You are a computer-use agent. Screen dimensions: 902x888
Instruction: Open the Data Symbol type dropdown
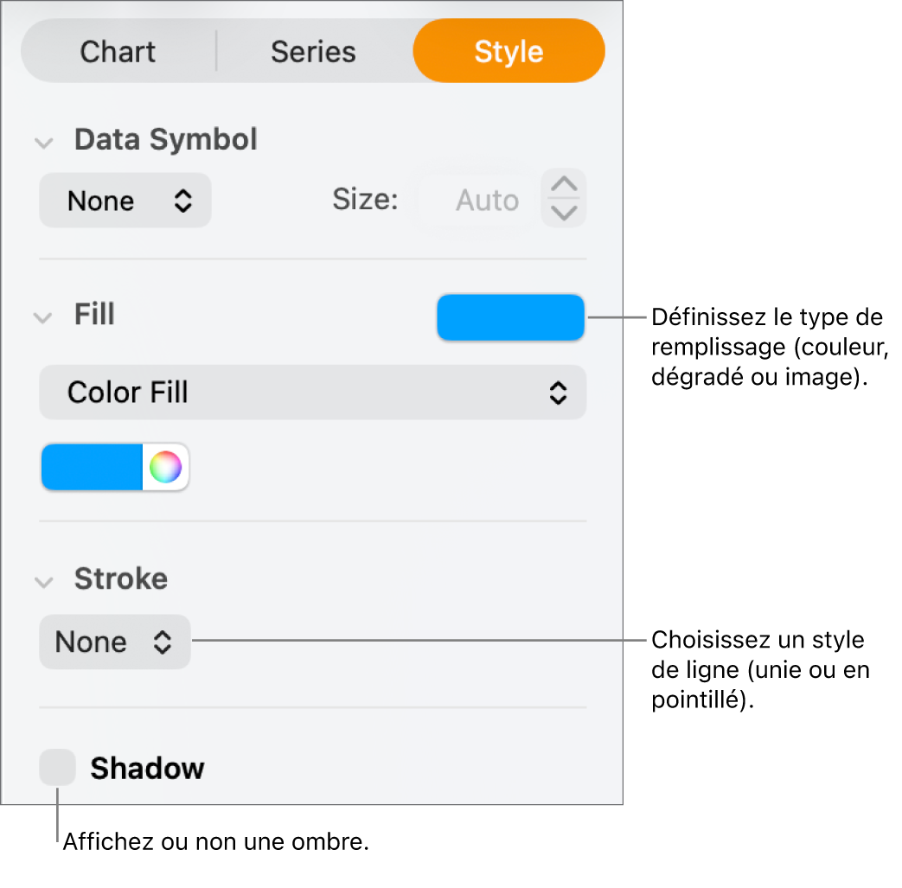click(125, 200)
